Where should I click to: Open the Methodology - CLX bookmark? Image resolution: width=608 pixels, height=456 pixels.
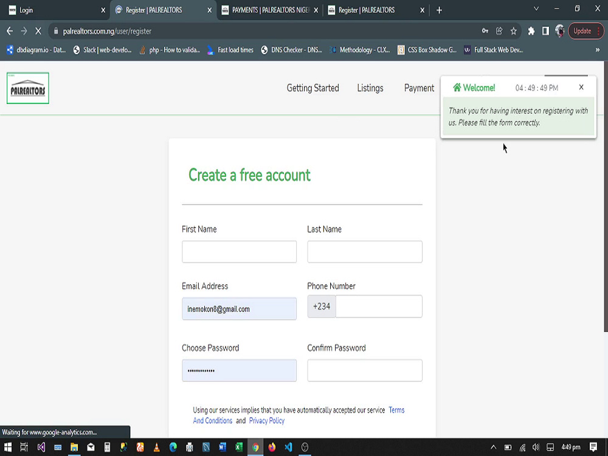(360, 50)
